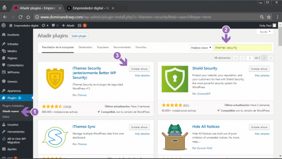This screenshot has width=282, height=159.
Task: Open Más detalles for iThemes Sync
Action: point(142,134)
